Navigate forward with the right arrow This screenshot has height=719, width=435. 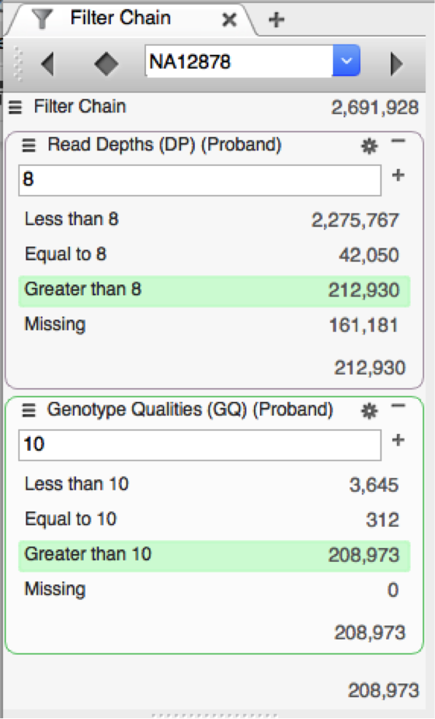tap(397, 62)
